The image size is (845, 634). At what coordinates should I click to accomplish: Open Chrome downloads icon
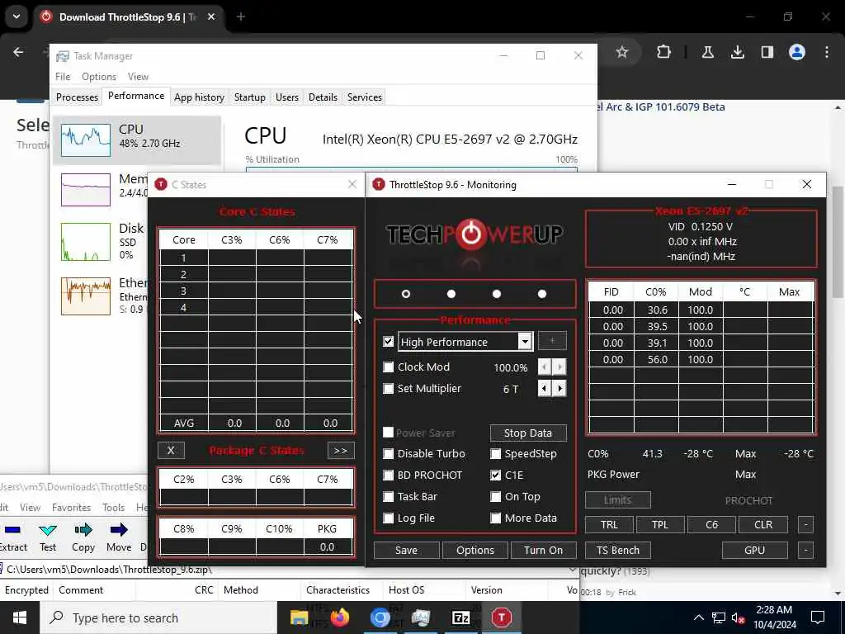pyautogui.click(x=738, y=52)
